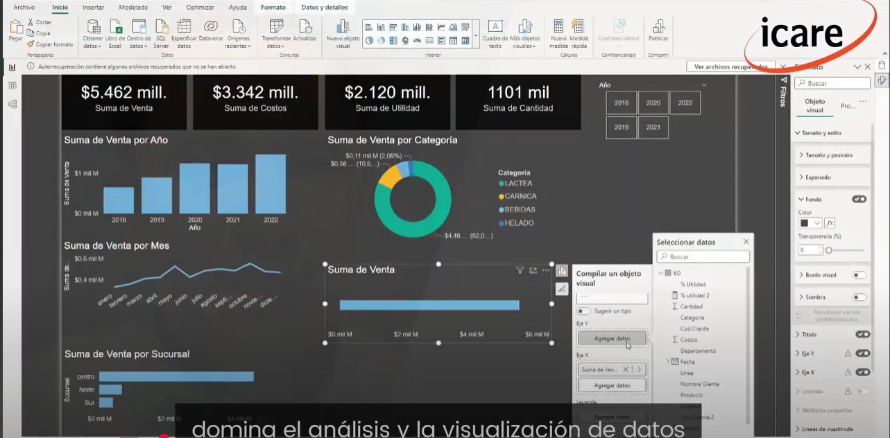The image size is (890, 438).
Task: Expand the Fecha field in data list
Action: (669, 362)
